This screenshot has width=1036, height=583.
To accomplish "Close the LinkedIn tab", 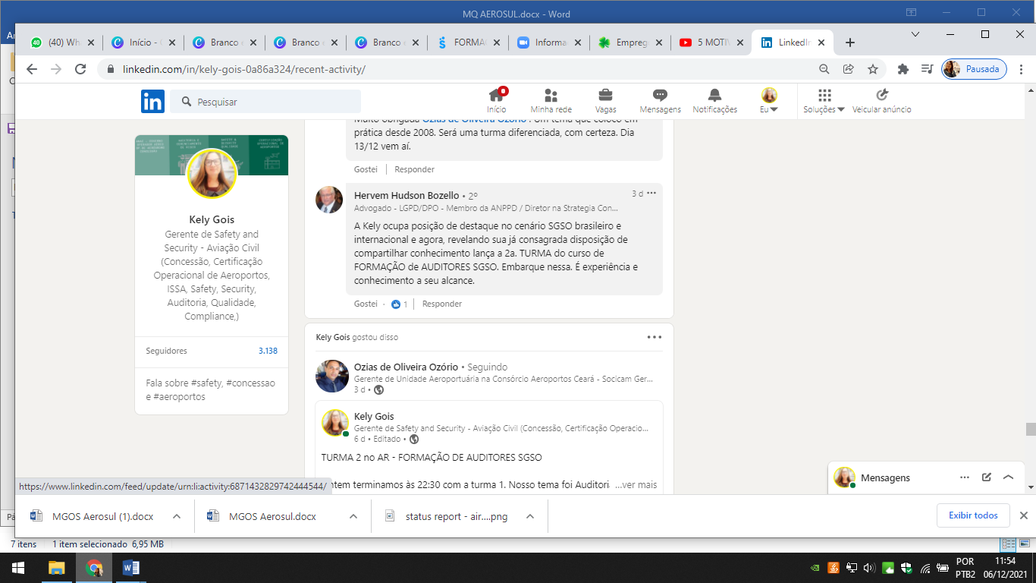I will coord(821,43).
